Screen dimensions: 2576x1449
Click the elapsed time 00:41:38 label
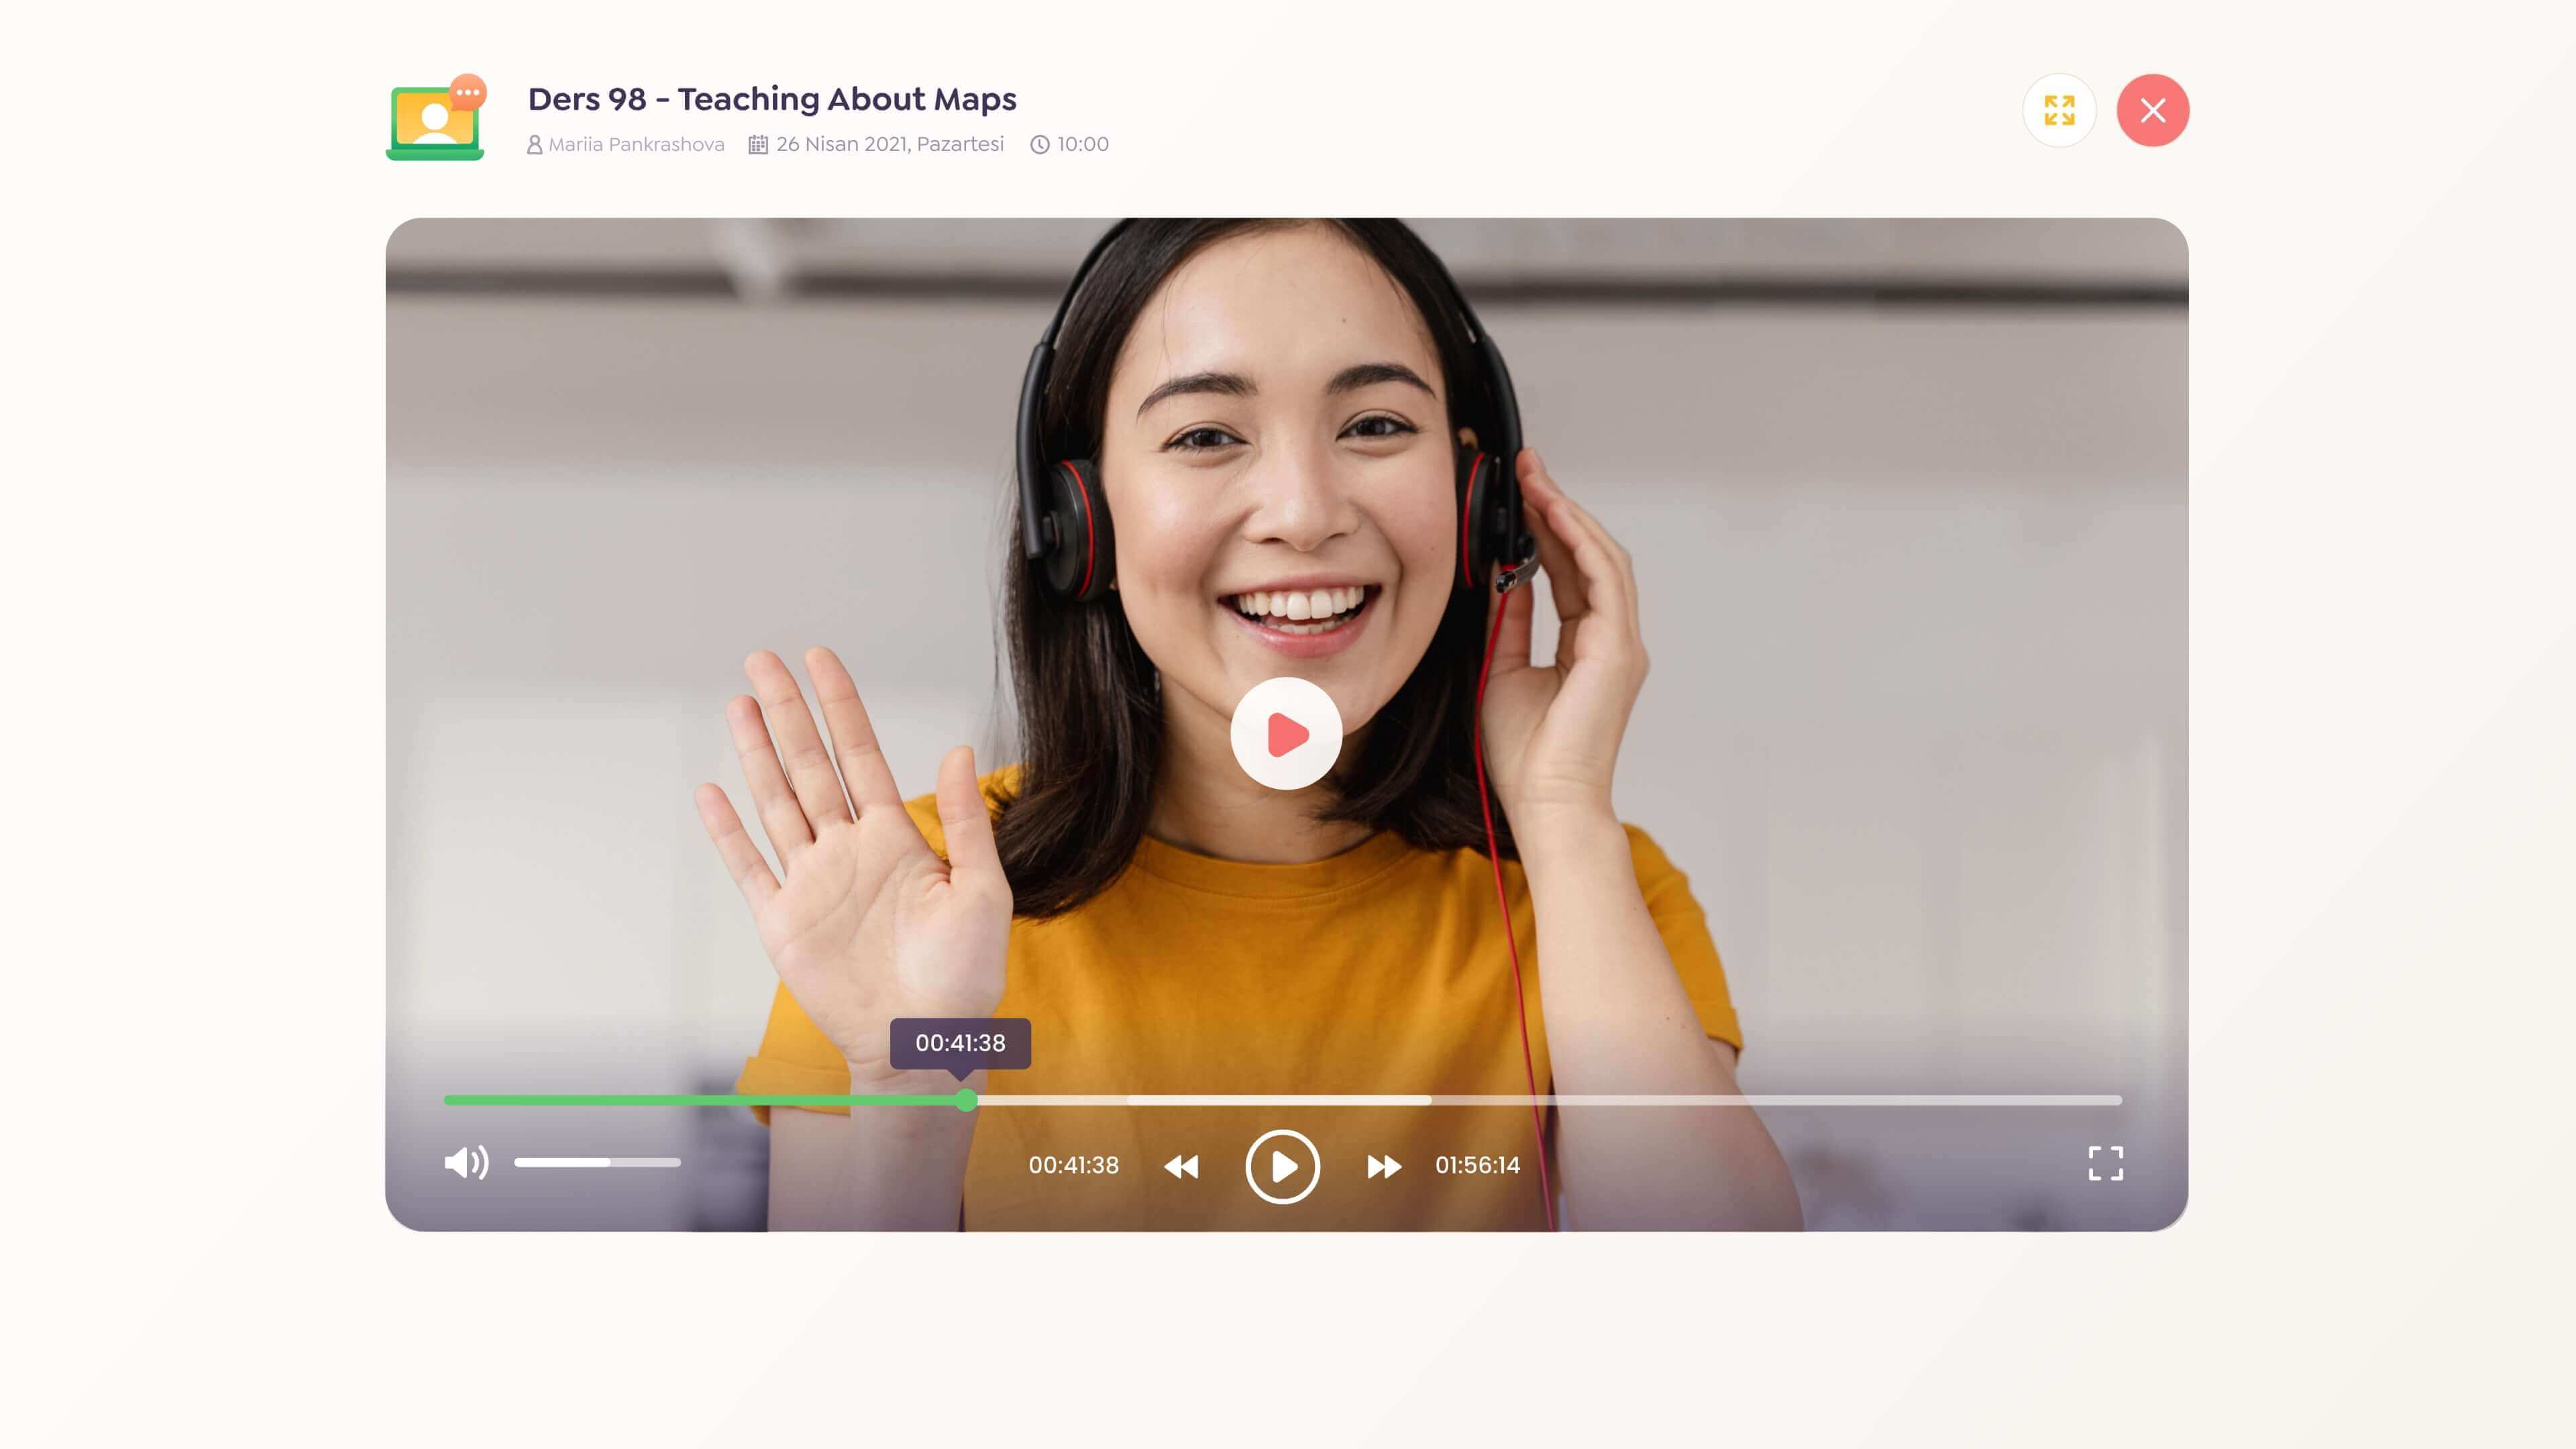pos(1073,1165)
